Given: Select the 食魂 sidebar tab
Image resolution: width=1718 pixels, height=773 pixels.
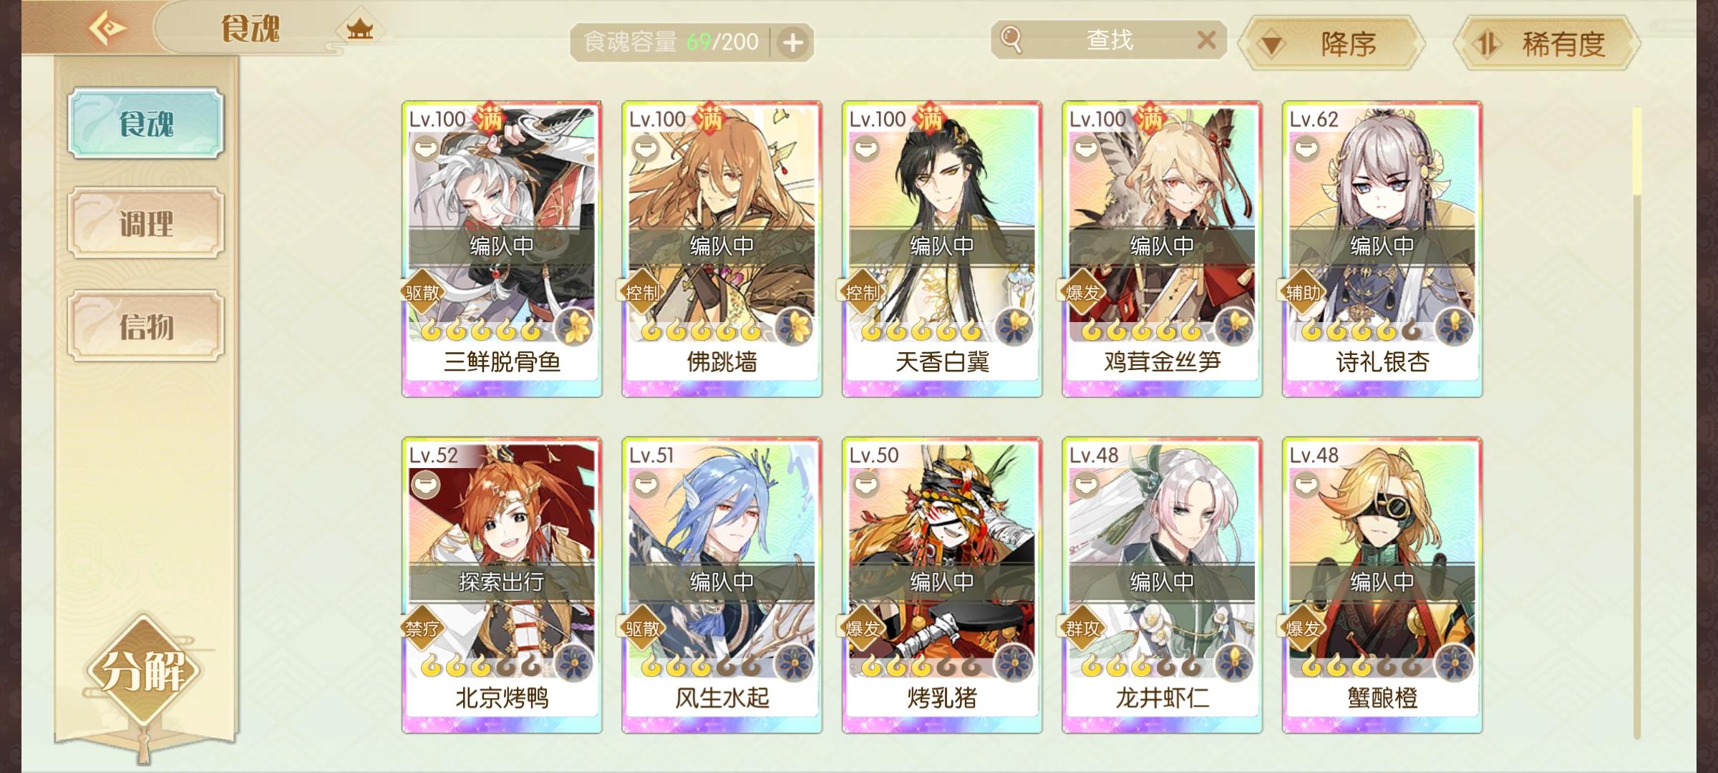Looking at the screenshot, I should (x=146, y=123).
